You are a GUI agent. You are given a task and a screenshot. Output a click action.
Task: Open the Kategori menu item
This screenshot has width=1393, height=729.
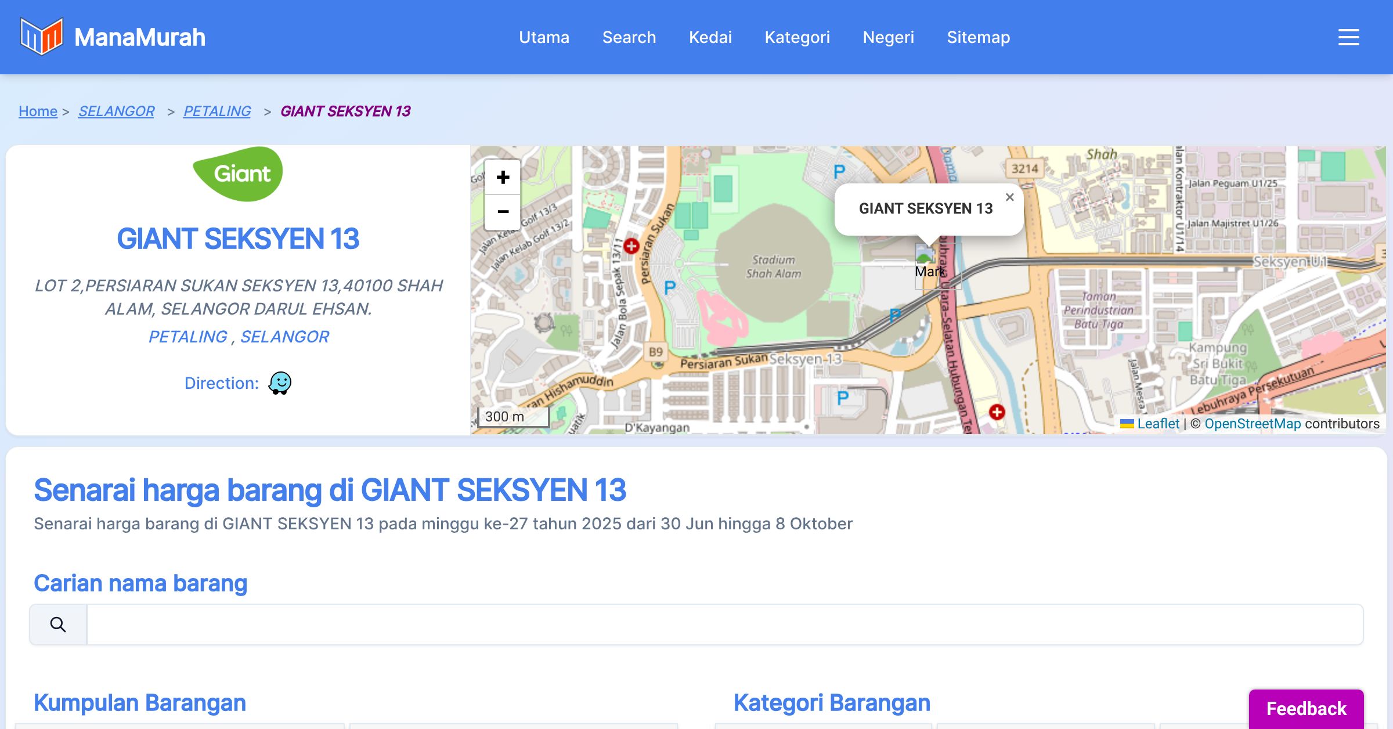click(797, 37)
